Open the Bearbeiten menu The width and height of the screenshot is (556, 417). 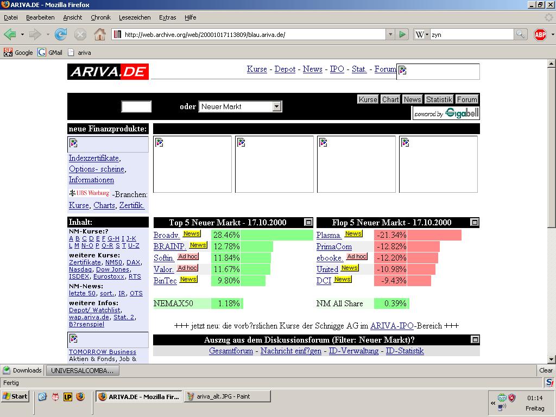click(x=40, y=17)
